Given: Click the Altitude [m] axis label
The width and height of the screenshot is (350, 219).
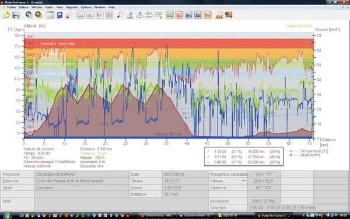Looking at the screenshot, I should click(x=34, y=26).
